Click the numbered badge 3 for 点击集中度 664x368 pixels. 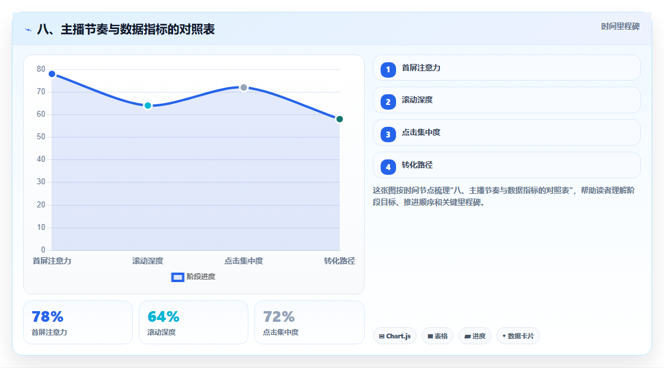click(x=388, y=135)
